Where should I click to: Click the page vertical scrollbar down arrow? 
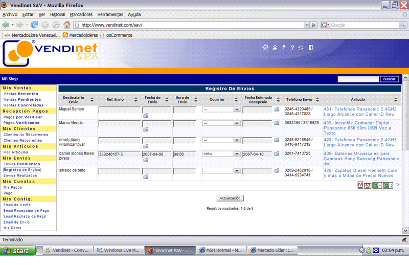pyautogui.click(x=405, y=231)
